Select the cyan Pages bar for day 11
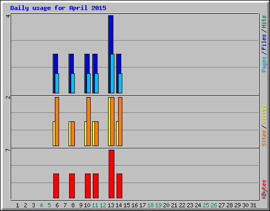The width and height of the screenshot is (270, 211). point(97,83)
